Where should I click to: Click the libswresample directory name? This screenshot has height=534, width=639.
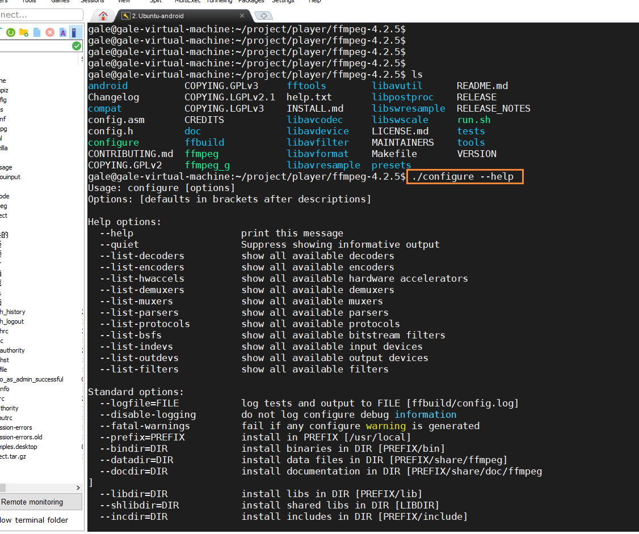(x=409, y=109)
